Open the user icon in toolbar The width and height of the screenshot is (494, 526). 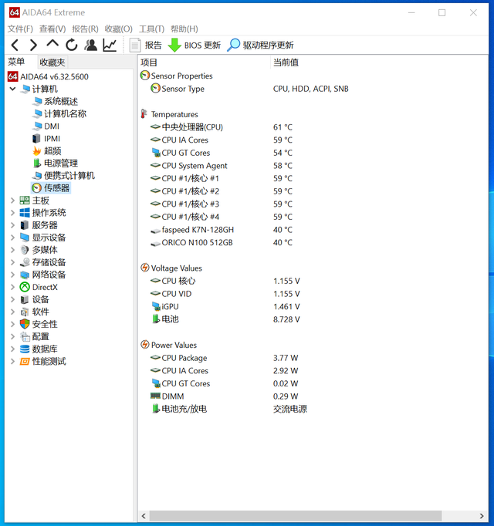[90, 45]
